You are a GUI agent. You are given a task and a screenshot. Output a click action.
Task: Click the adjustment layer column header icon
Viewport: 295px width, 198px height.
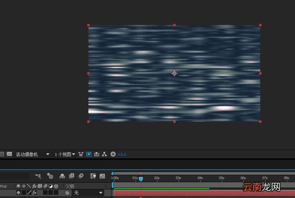[x=51, y=186]
